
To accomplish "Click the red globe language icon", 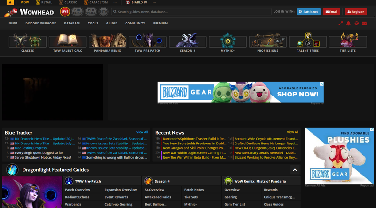I will tap(357, 24).
